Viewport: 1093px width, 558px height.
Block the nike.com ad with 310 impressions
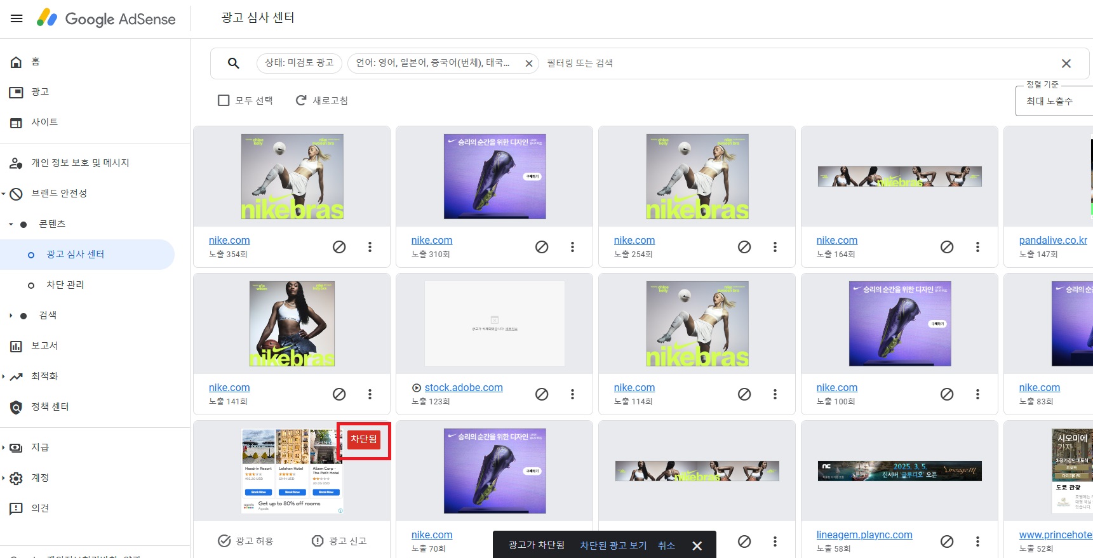coord(542,247)
